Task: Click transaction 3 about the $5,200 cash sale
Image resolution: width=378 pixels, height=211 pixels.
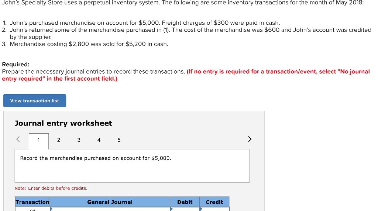Action: tap(89, 44)
